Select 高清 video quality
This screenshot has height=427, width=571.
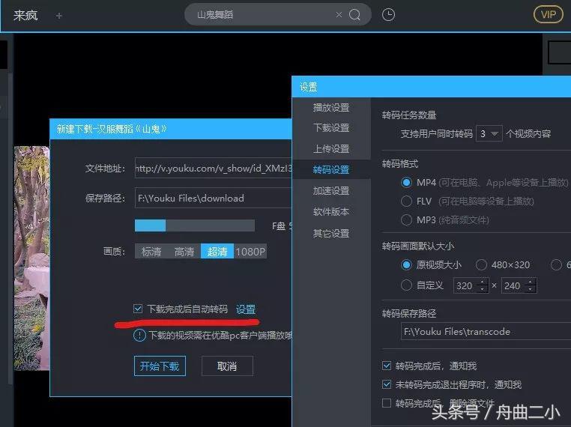coord(184,251)
